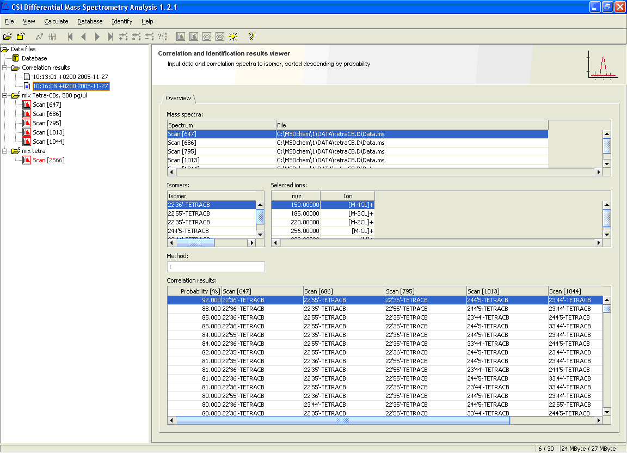This screenshot has height=453, width=627.
Task: Collapse the mix Tetra-CBs, 500 pg/ul node
Action: point(5,95)
